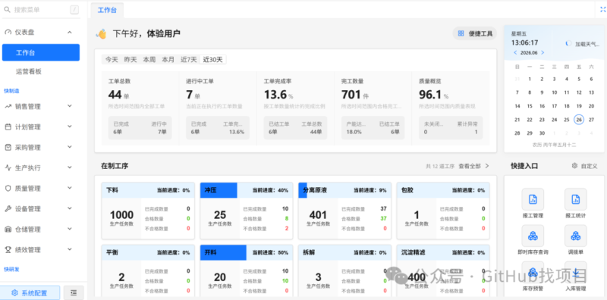Click the 仓储管理 warehouse icon
This screenshot has height=300, width=607.
tap(8, 230)
